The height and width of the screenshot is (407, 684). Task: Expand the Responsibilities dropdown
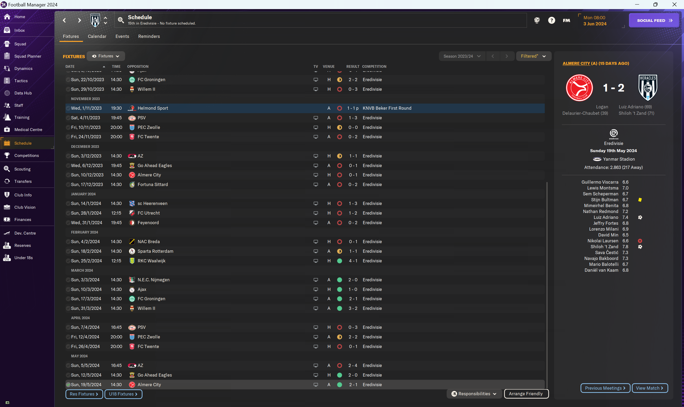(474, 394)
